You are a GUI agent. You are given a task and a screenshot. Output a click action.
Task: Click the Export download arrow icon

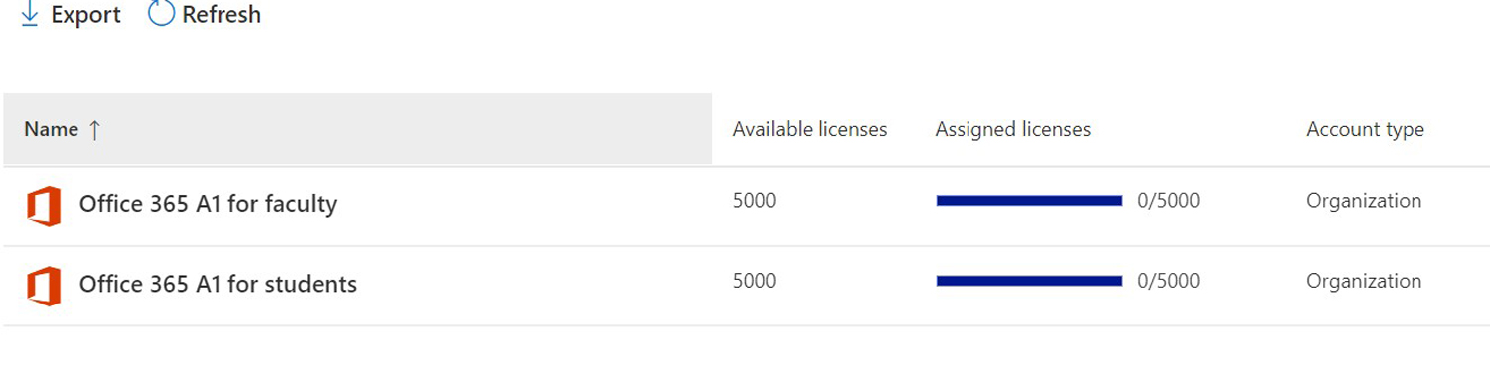(x=30, y=14)
